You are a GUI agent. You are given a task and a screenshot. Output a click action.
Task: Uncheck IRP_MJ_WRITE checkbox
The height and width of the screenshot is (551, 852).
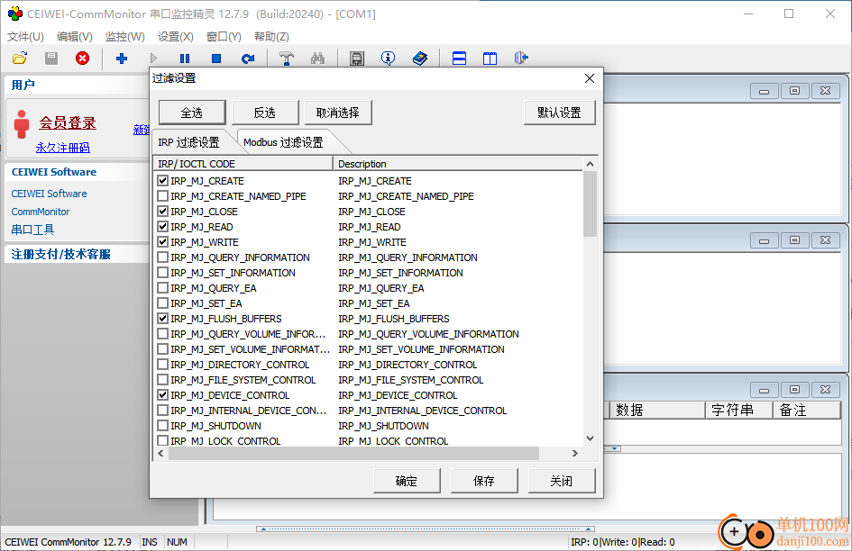(162, 241)
